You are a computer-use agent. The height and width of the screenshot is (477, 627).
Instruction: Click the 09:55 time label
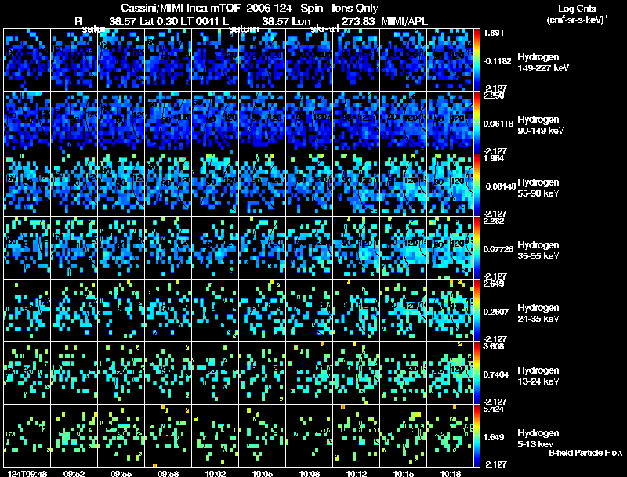click(x=121, y=473)
